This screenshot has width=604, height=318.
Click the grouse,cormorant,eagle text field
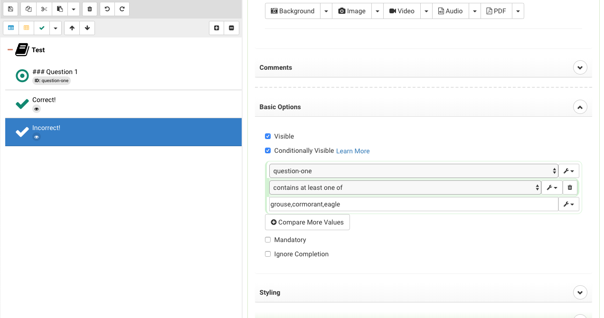(413, 204)
